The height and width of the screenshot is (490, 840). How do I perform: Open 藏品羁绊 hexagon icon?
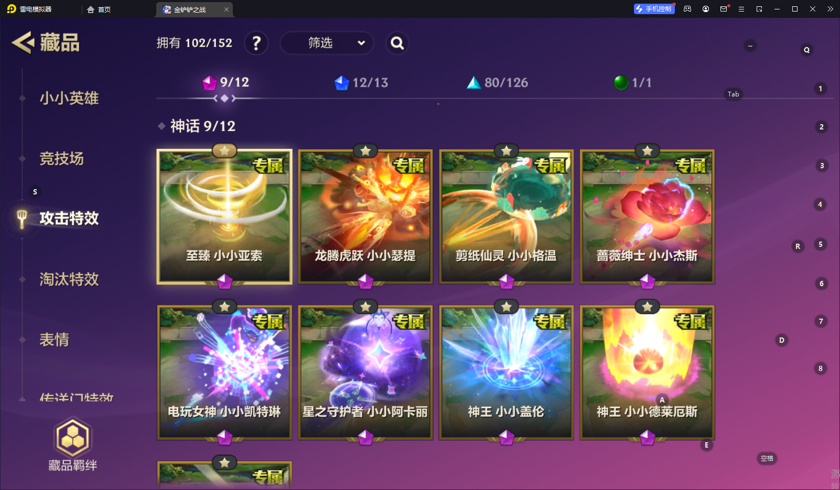pos(73,438)
